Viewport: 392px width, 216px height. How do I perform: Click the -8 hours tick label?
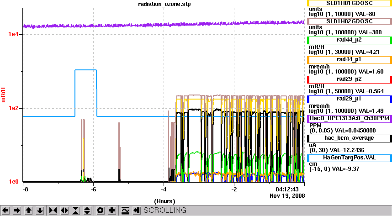point(25,189)
